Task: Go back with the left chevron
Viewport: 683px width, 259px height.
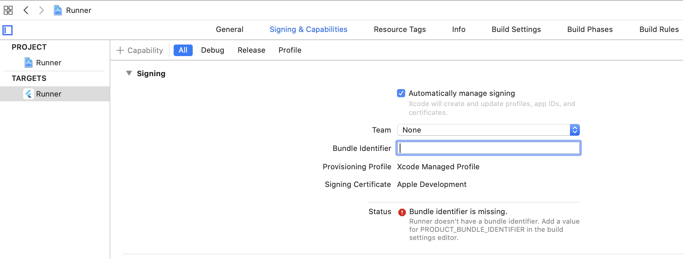Action: tap(26, 10)
